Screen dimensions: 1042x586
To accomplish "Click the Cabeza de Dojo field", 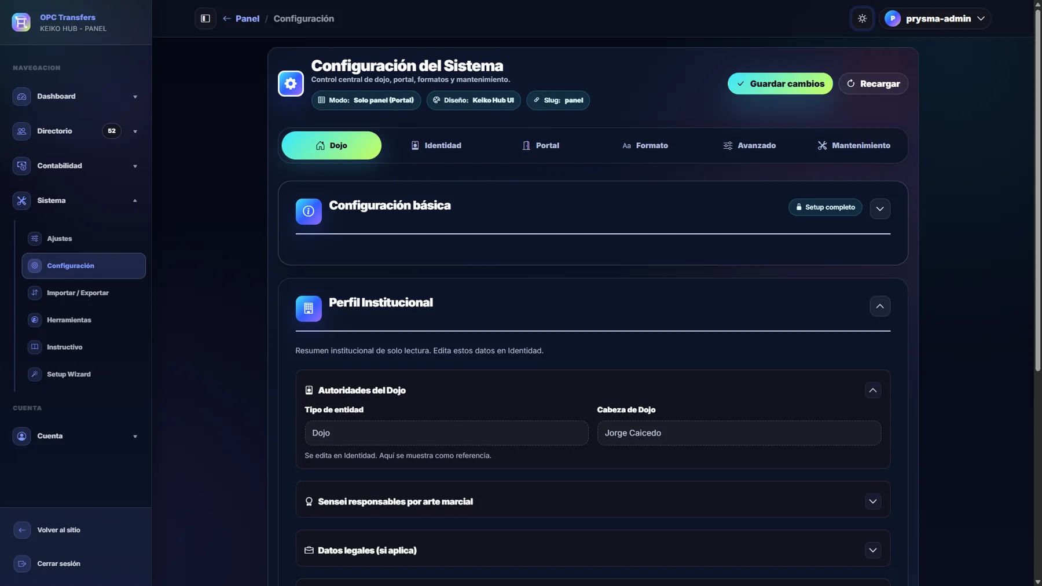I will click(x=739, y=433).
